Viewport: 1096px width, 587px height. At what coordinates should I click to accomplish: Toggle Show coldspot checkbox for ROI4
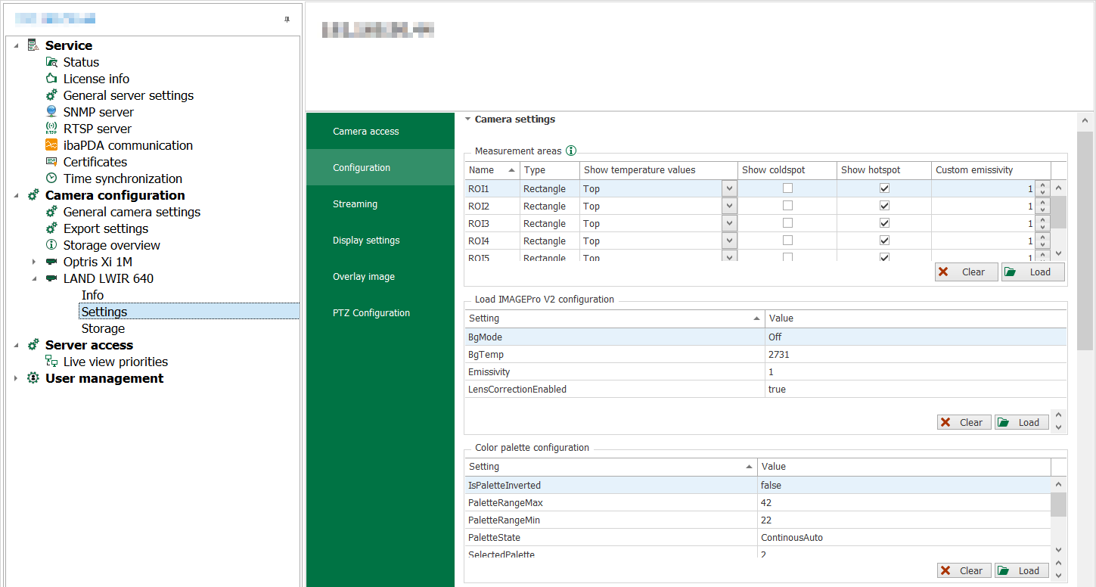coord(787,241)
